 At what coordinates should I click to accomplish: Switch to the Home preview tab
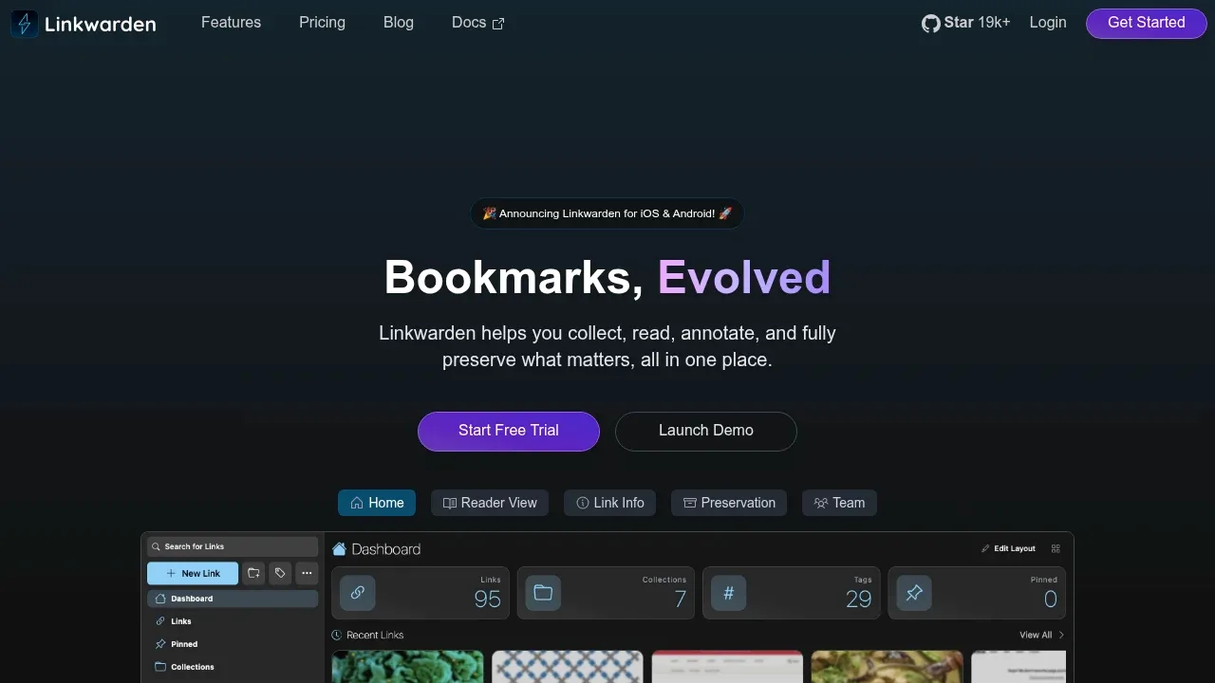click(377, 503)
